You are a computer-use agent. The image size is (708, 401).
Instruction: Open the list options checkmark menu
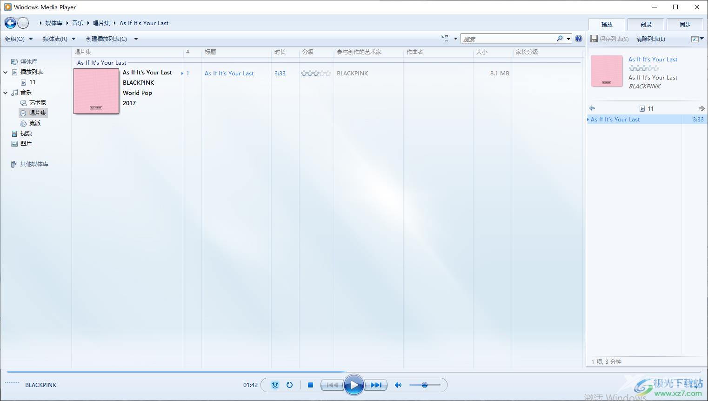tap(697, 39)
